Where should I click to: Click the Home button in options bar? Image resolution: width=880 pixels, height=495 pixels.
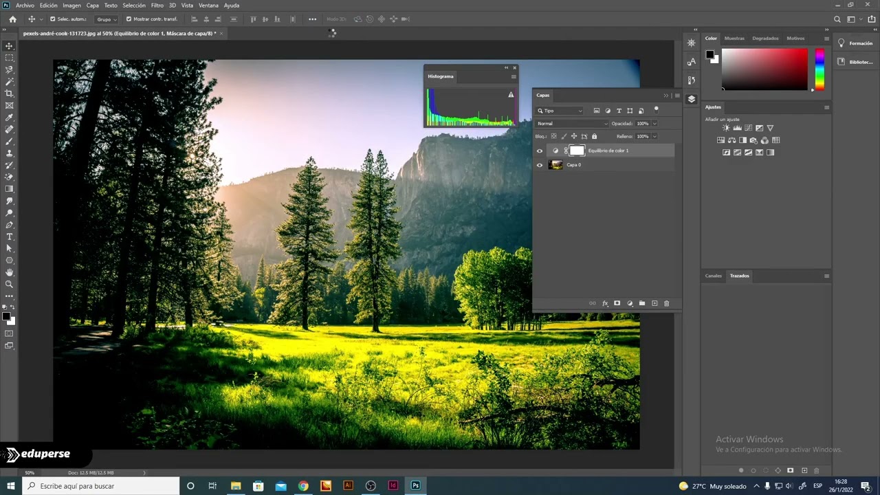[12, 19]
